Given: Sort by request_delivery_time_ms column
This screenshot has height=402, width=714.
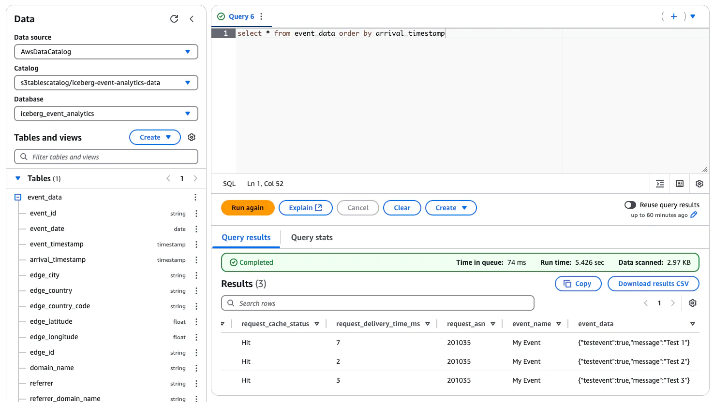Looking at the screenshot, I should point(428,324).
